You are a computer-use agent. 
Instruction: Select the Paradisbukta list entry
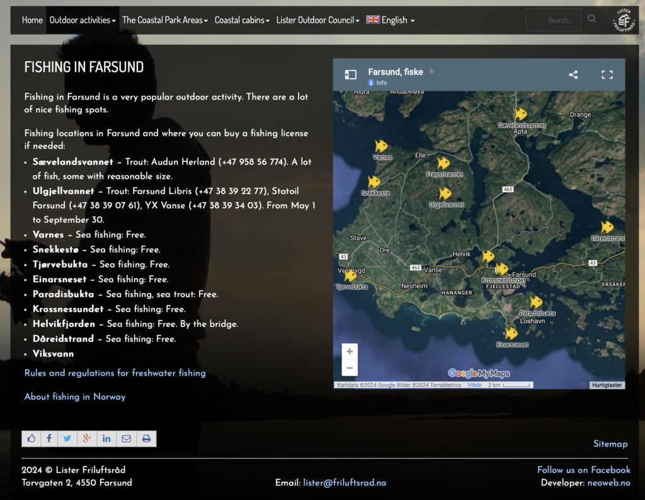pos(125,294)
